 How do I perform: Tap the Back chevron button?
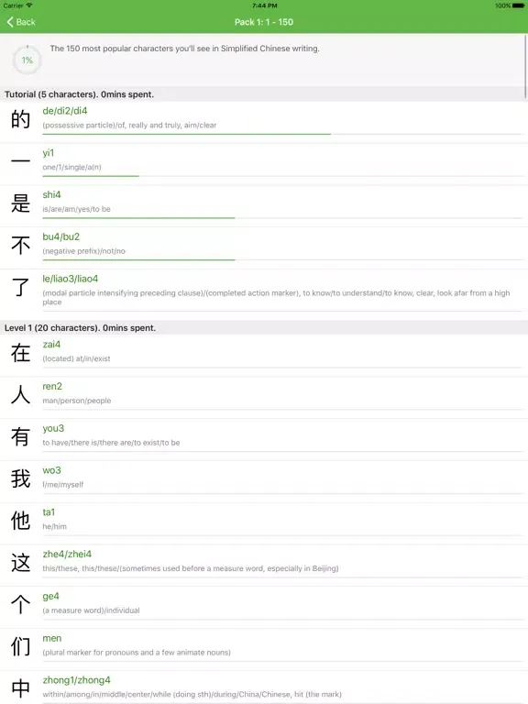pos(21,22)
